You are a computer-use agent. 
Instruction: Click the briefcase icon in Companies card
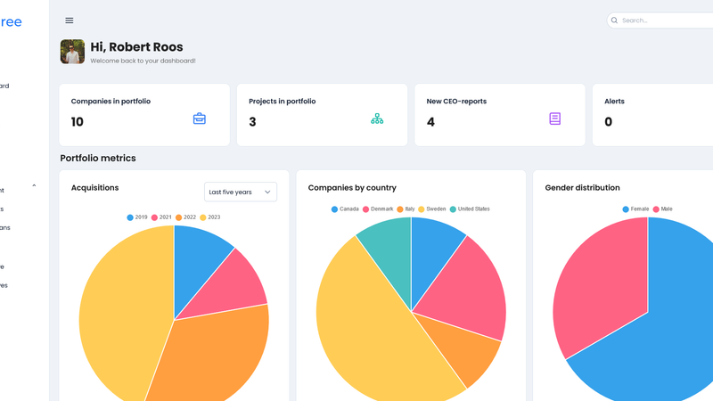point(200,119)
